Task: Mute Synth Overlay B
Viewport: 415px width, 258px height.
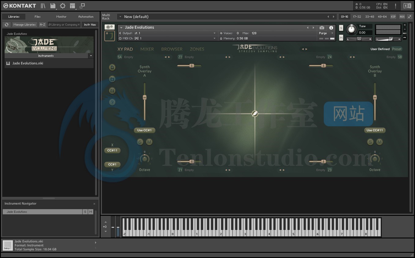Action: click(x=380, y=142)
